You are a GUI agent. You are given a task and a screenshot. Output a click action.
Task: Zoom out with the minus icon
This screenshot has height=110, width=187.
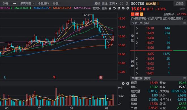pyautogui.click(x=123, y=8)
